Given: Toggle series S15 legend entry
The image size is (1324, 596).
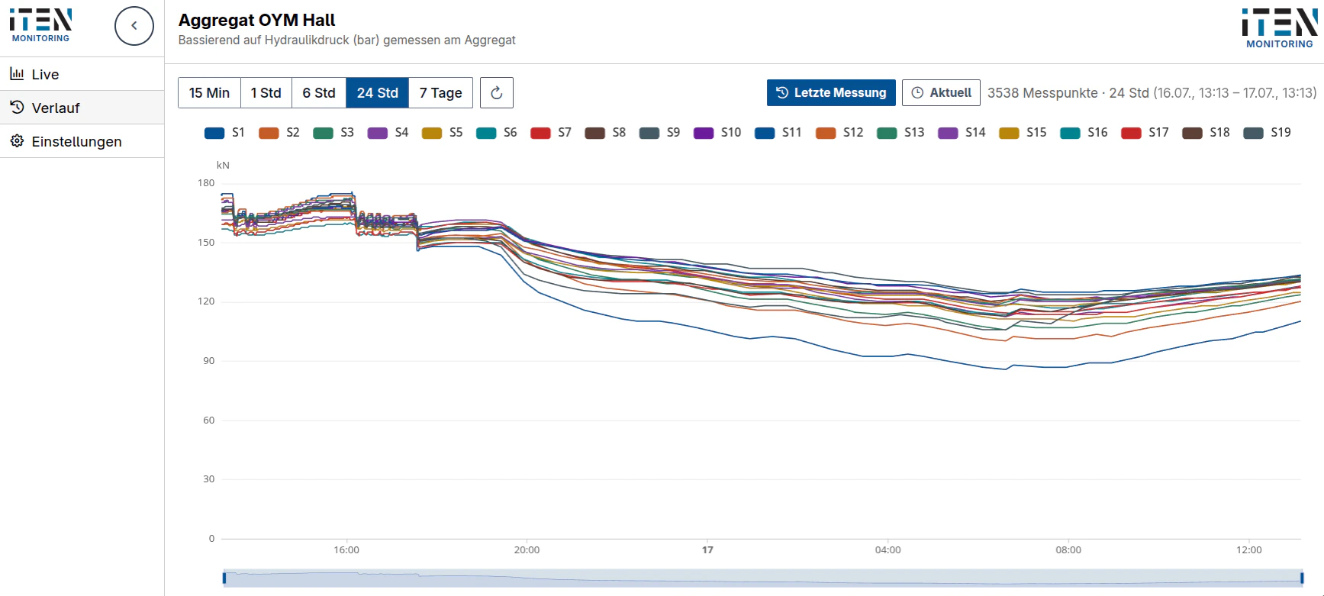Looking at the screenshot, I should coord(1023,133).
